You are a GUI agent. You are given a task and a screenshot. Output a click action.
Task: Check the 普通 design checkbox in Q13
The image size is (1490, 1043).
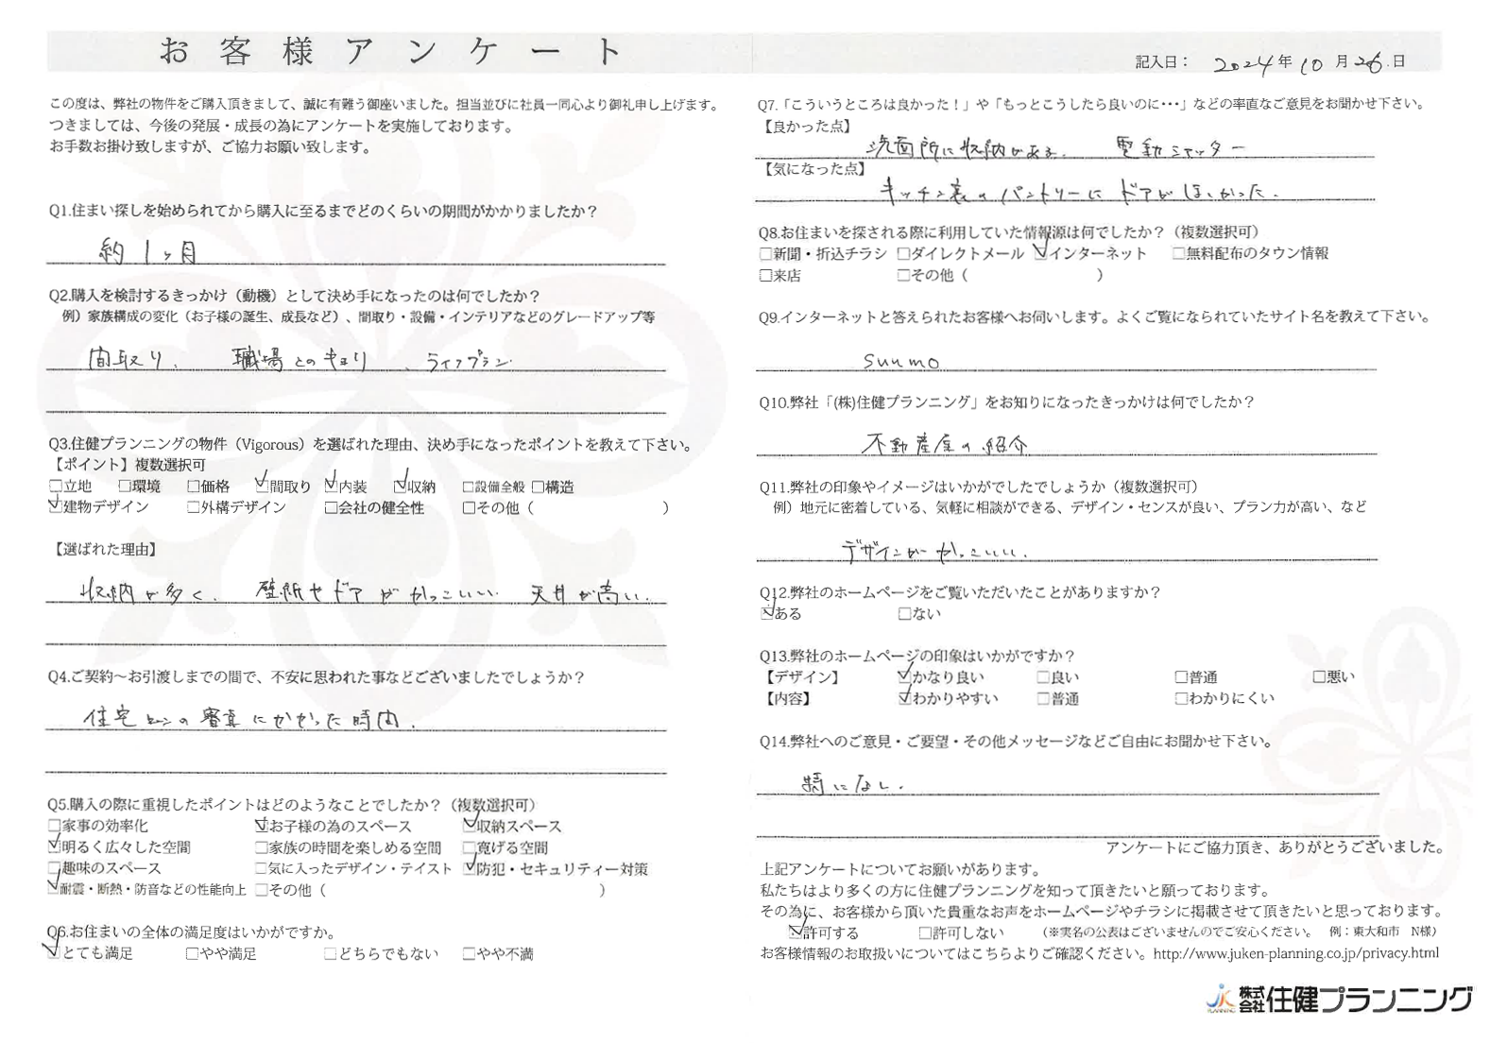1181,677
